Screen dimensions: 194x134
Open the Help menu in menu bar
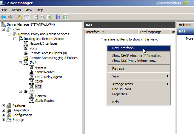click(x=40, y=10)
